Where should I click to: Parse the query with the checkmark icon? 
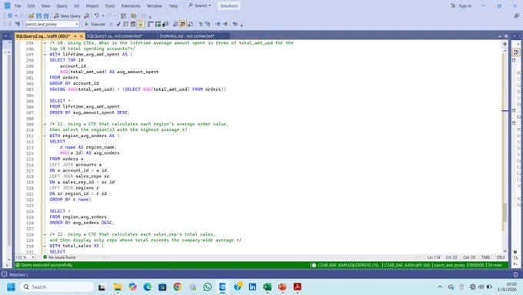click(118, 24)
